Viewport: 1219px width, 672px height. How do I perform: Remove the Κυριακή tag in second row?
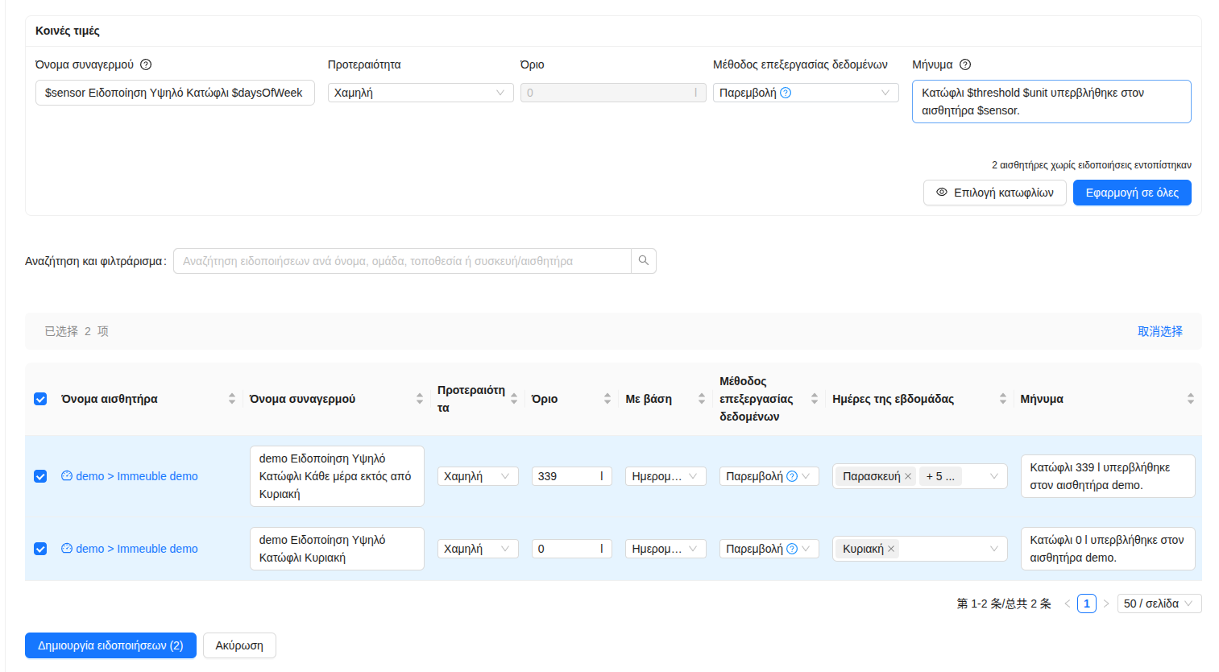coord(891,549)
